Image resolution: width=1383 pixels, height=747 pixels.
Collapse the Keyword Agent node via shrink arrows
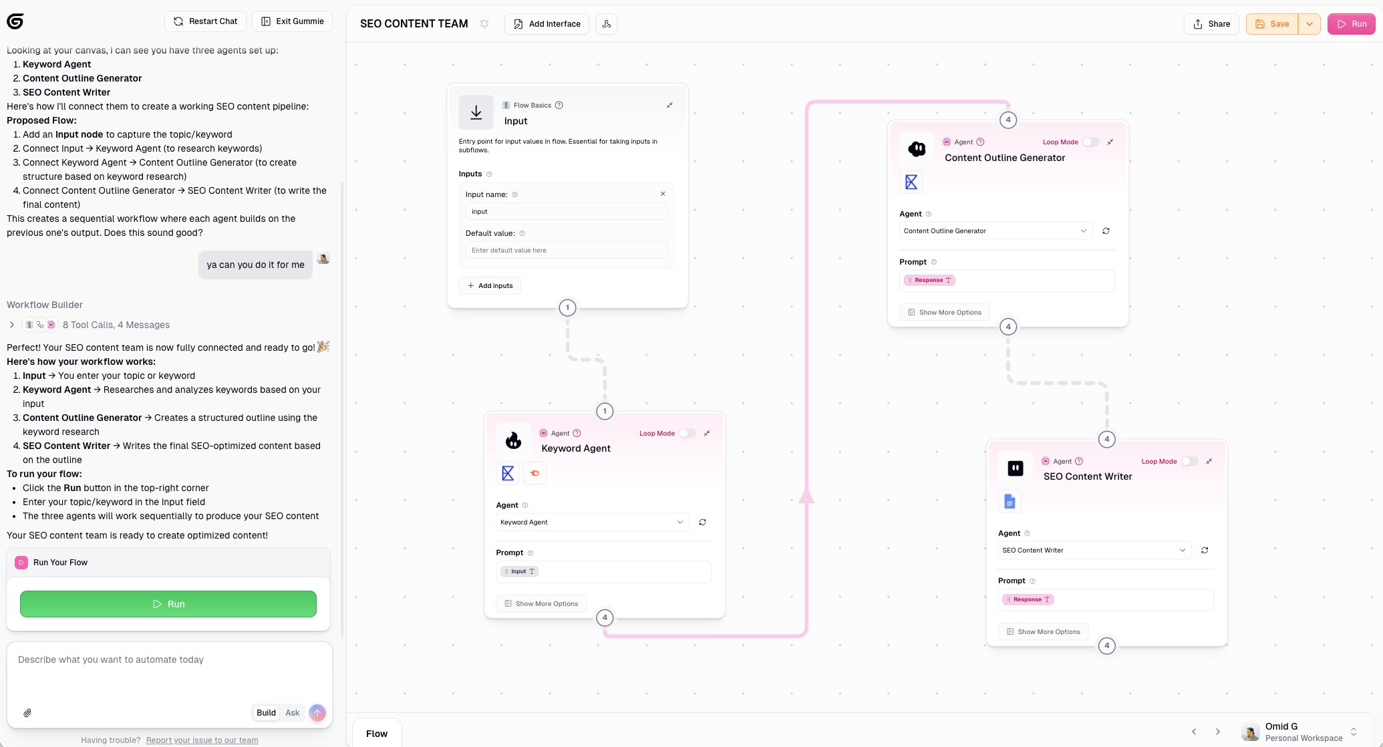point(707,433)
